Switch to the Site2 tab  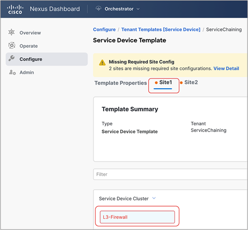[x=189, y=83]
